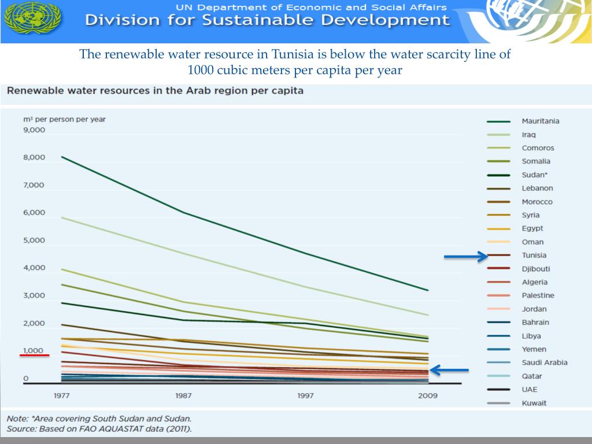Click the 1977 axis label
592x444 pixels.
pyautogui.click(x=61, y=396)
